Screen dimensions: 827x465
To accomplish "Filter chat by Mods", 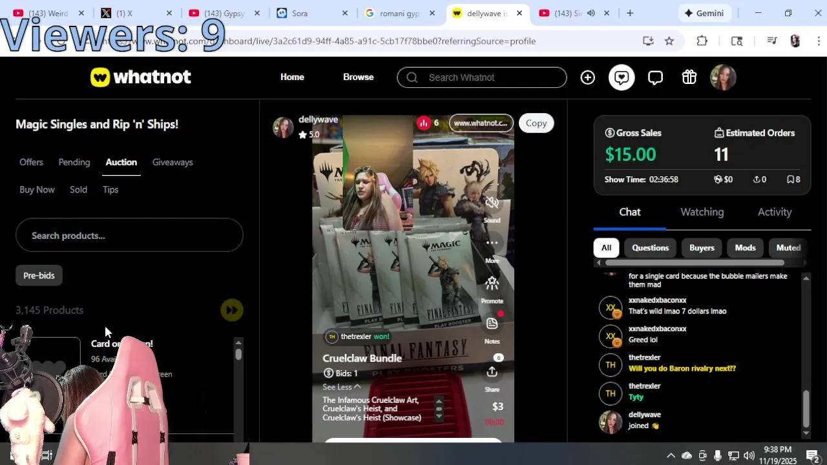I will 745,247.
